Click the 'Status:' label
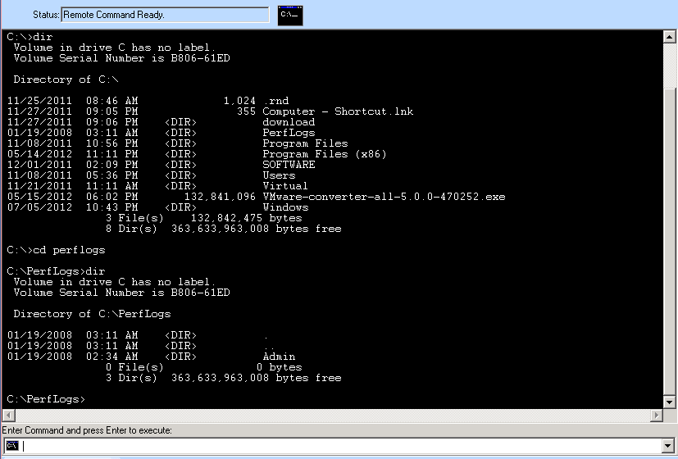This screenshot has height=459, width=678. [x=46, y=15]
